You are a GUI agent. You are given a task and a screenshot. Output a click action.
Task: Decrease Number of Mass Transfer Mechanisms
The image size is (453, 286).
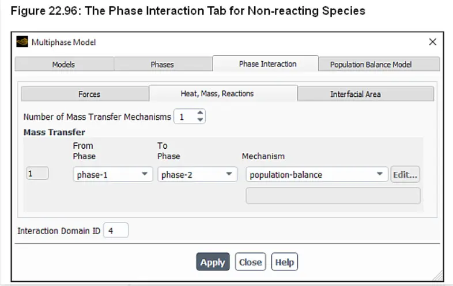point(200,120)
